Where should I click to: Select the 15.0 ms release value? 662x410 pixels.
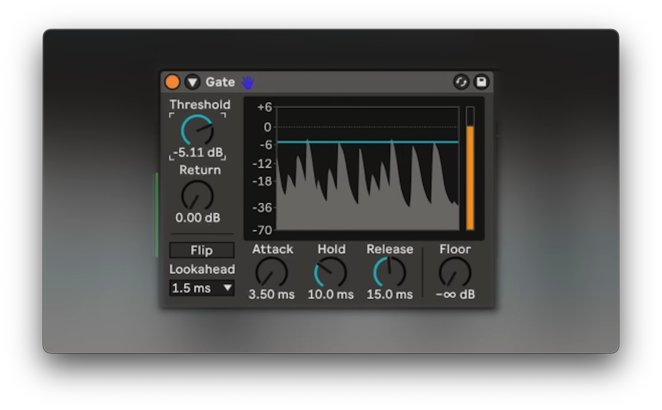pyautogui.click(x=390, y=295)
